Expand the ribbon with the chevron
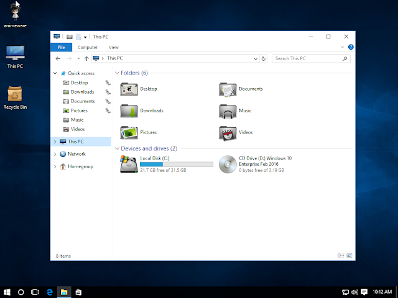 (x=342, y=47)
